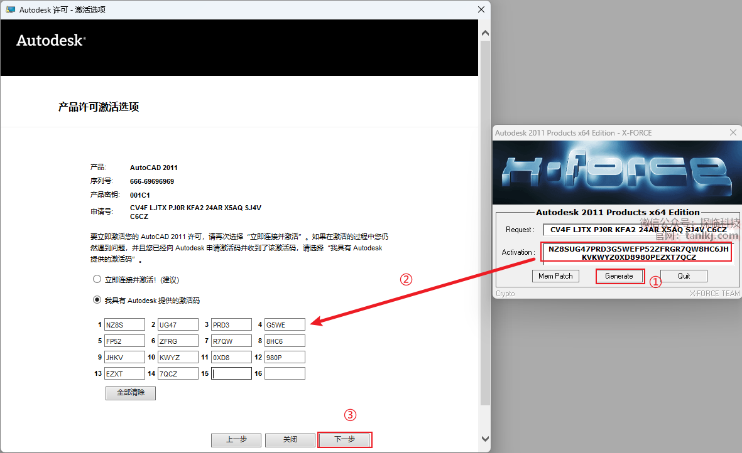Click the Crypto label in X-FORCE
The height and width of the screenshot is (453, 742).
505,294
